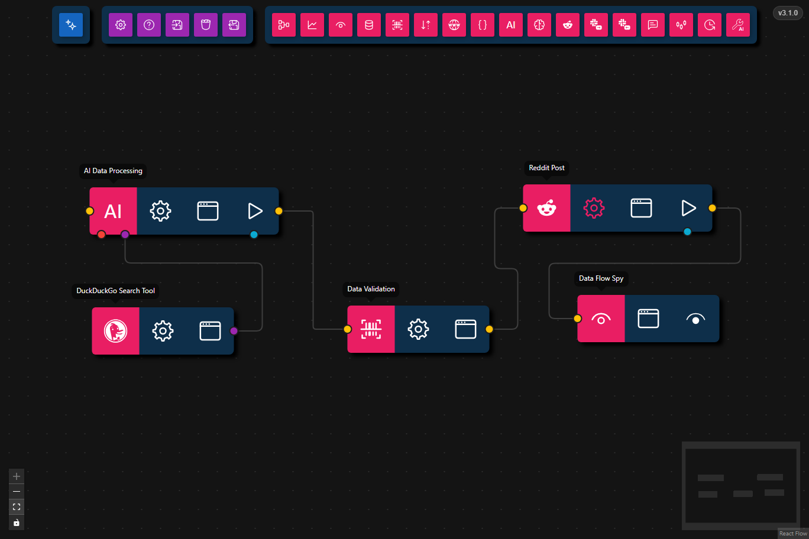Zoom in on the canvas
Image resolution: width=809 pixels, height=539 pixels.
pos(17,476)
